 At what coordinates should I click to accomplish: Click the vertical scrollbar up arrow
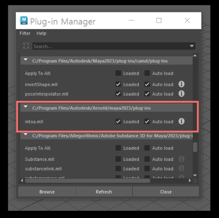pyautogui.click(x=195, y=55)
